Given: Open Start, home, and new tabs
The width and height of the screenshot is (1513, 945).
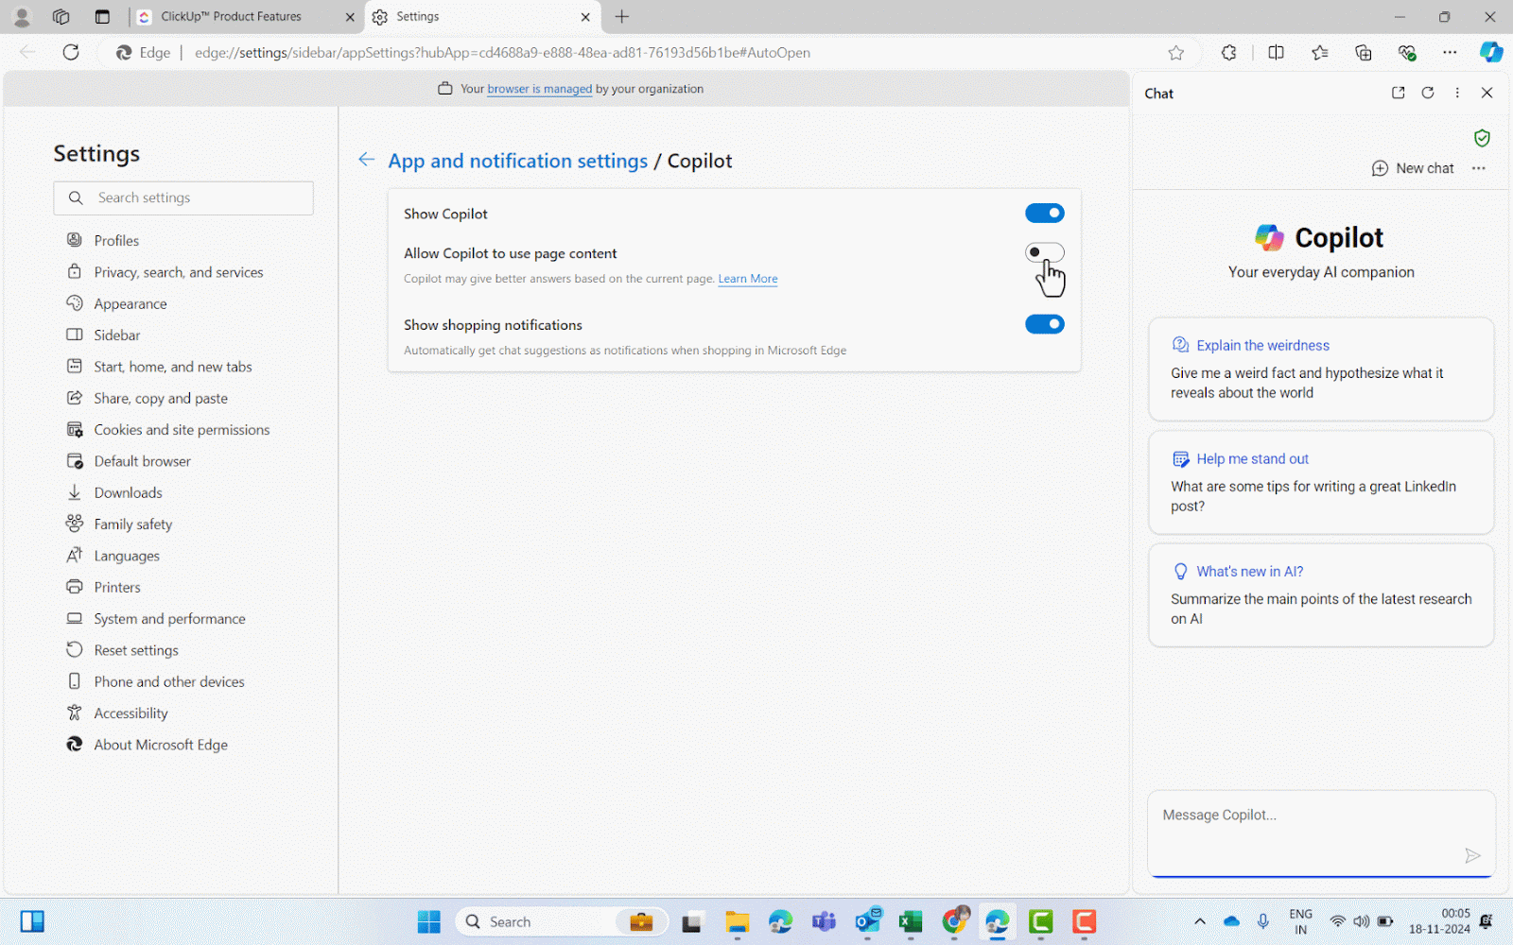Looking at the screenshot, I should tap(173, 367).
